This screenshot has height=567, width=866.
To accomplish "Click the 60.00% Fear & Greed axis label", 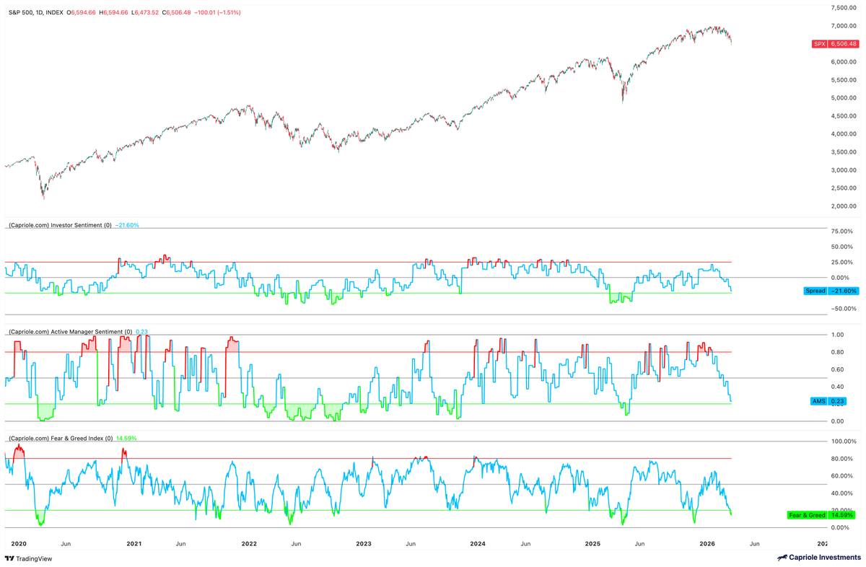I will click(x=843, y=476).
